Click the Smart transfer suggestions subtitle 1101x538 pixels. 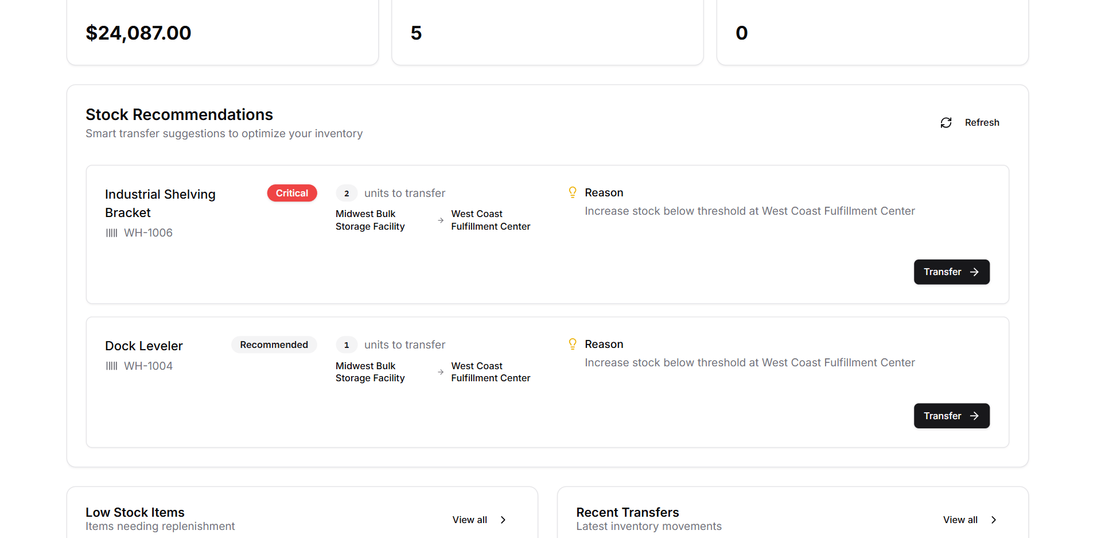click(x=224, y=133)
